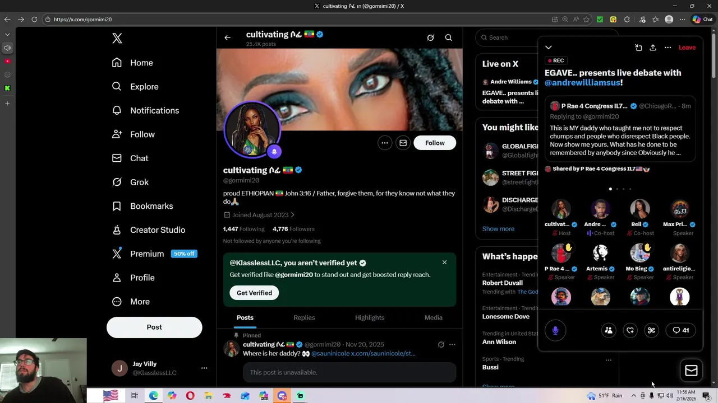The image size is (718, 403).
Task: Open three-dot menu on the Bussi trend
Action: [609, 360]
